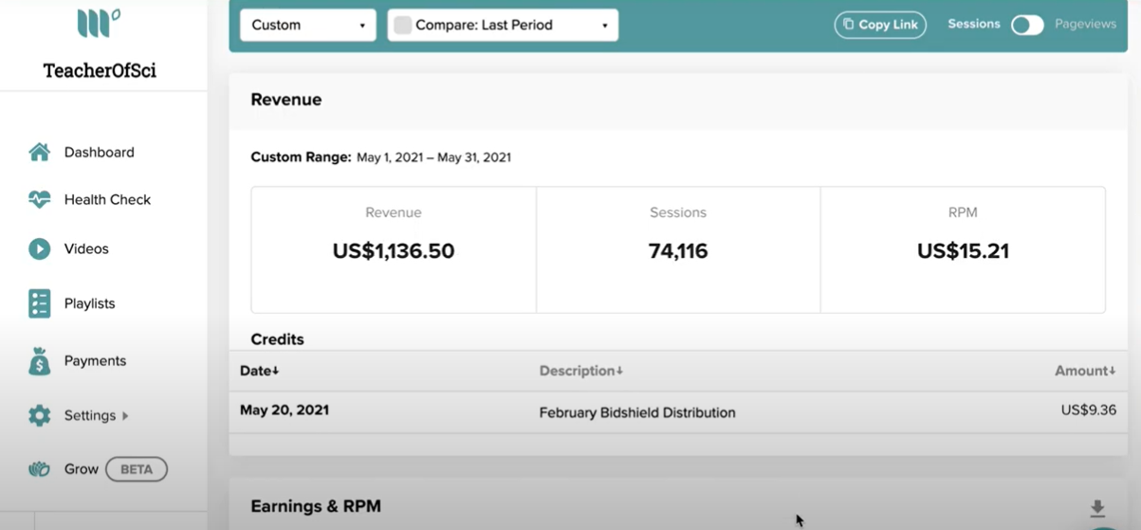Click the Health Check heartbeat icon
This screenshot has width=1141, height=530.
pyautogui.click(x=39, y=199)
